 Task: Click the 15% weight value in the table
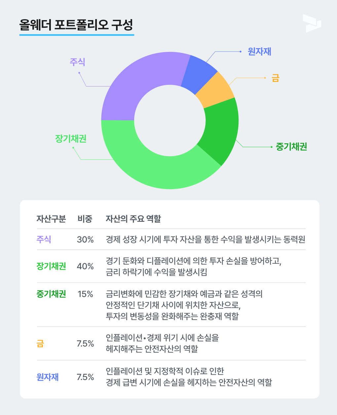coord(85,294)
